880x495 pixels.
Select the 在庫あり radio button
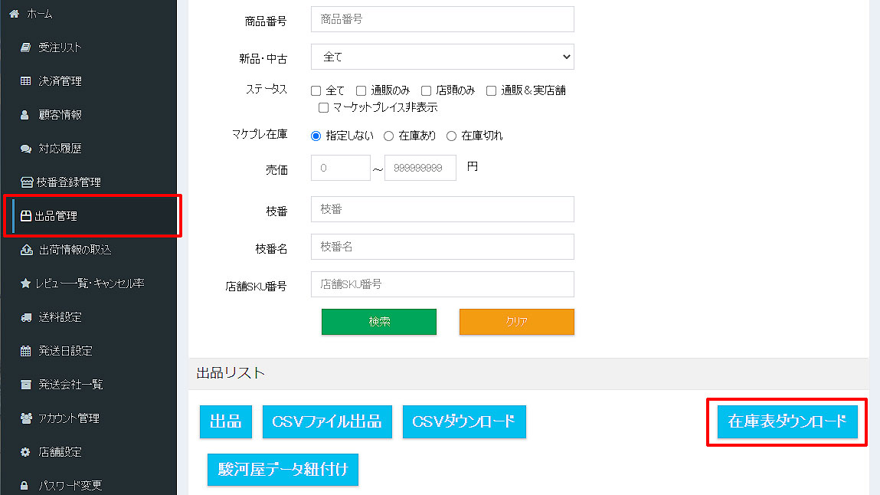388,136
